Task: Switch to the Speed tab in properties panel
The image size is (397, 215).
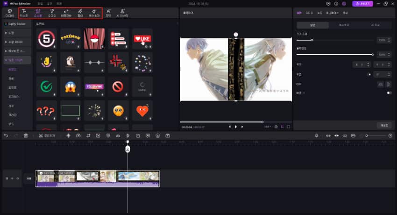Action: 320,13
